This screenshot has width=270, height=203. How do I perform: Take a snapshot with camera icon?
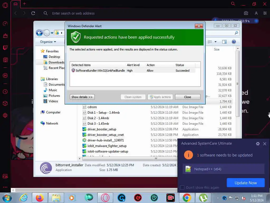tap(246, 13)
